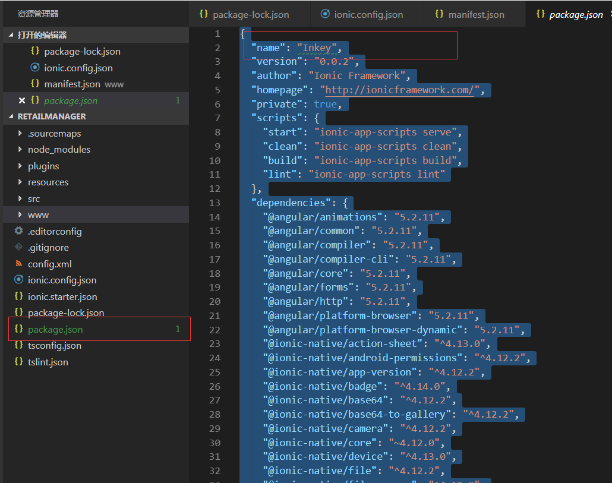The image size is (612, 483).
Task: Click "ionic-app-scripts build" script value
Action: click(385, 161)
